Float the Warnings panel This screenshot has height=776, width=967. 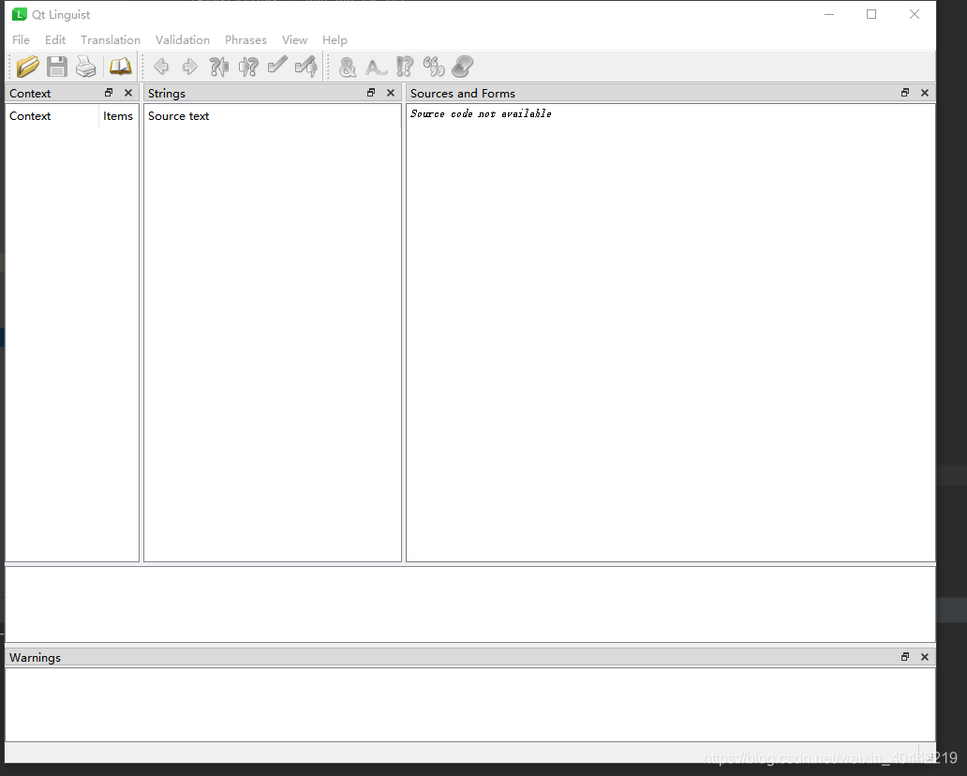[905, 657]
